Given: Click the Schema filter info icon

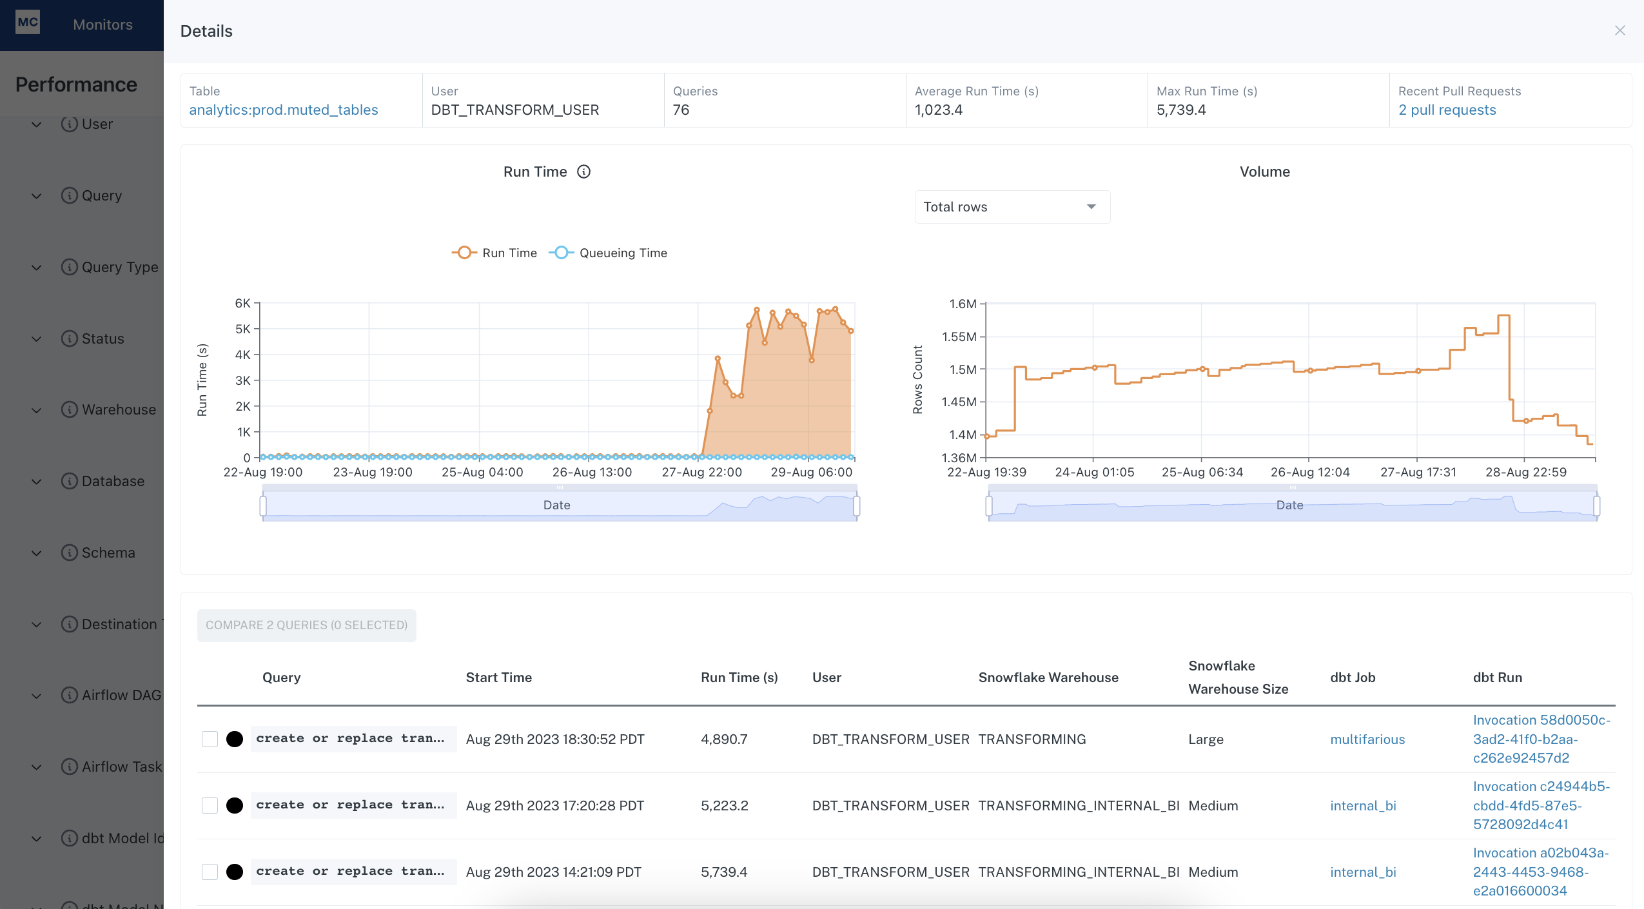Looking at the screenshot, I should click(x=69, y=552).
